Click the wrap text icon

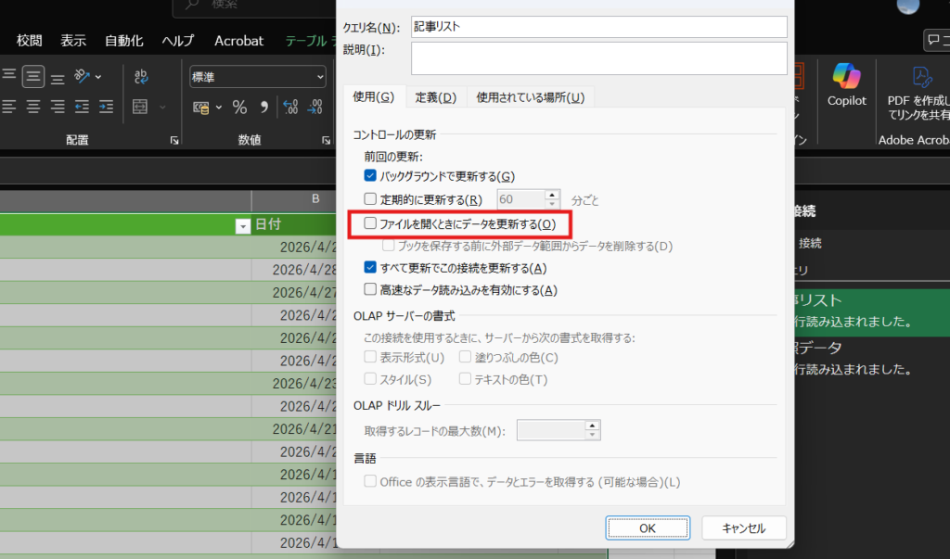click(142, 77)
